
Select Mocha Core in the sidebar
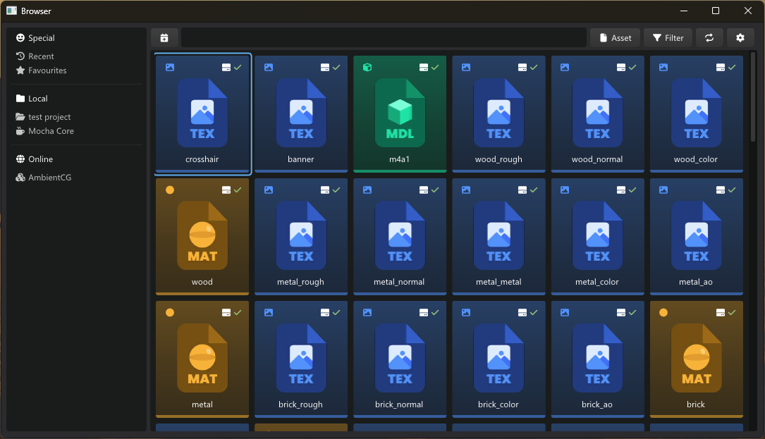(51, 131)
